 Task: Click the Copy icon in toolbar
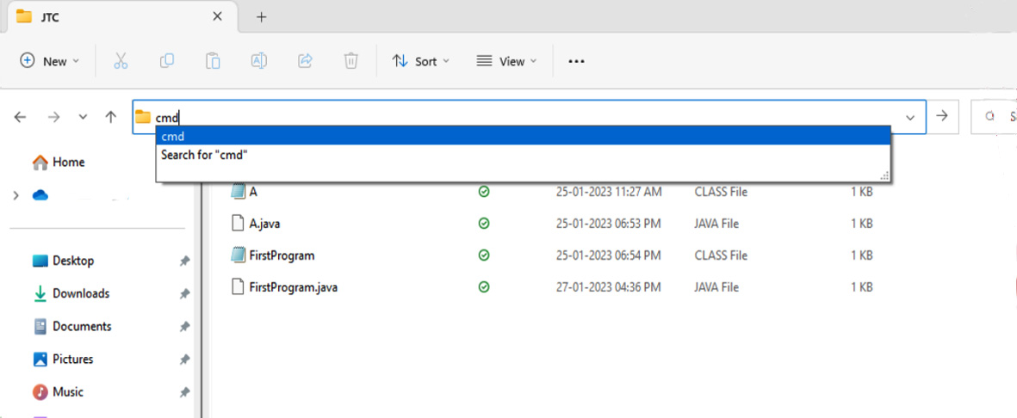[167, 61]
